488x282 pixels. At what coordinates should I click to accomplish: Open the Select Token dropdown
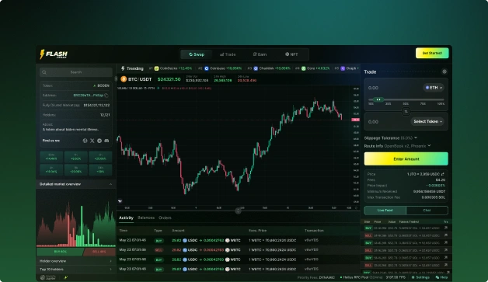pos(428,121)
